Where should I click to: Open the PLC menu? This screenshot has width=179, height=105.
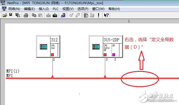(55, 9)
